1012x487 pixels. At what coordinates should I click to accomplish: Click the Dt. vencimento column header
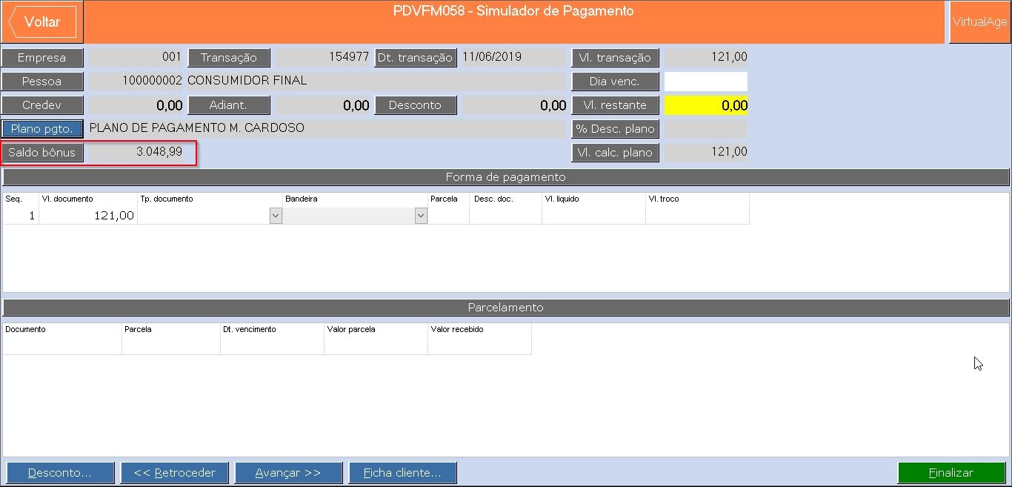click(272, 329)
